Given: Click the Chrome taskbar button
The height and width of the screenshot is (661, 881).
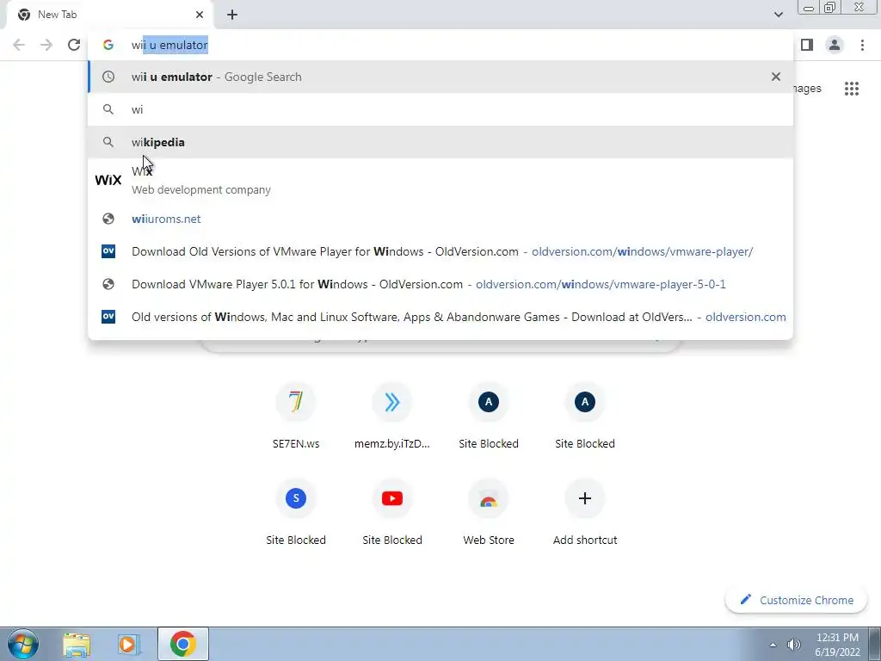Looking at the screenshot, I should (183, 644).
